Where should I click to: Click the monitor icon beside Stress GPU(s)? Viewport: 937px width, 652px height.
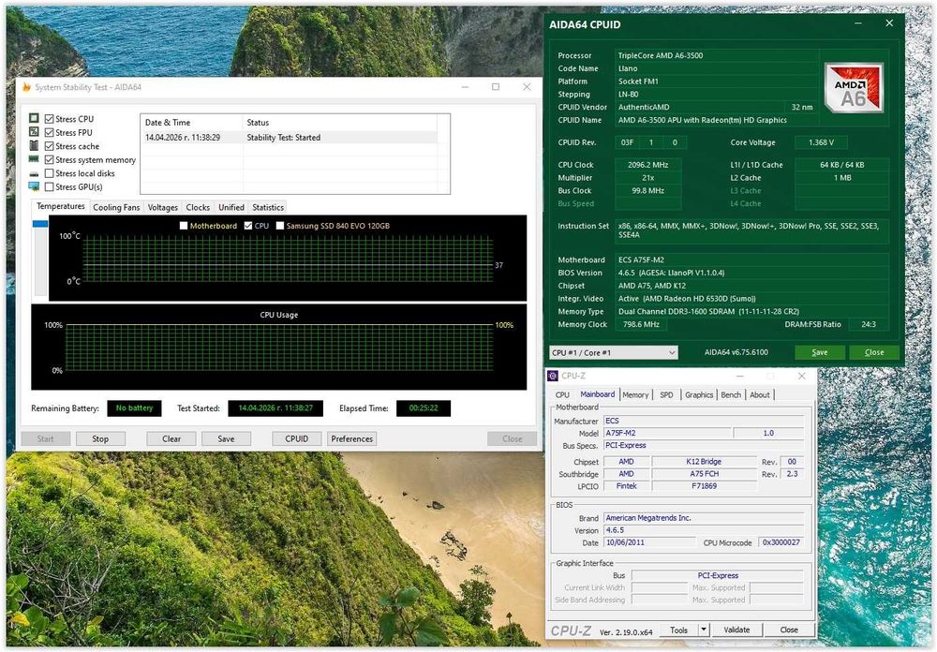(34, 186)
